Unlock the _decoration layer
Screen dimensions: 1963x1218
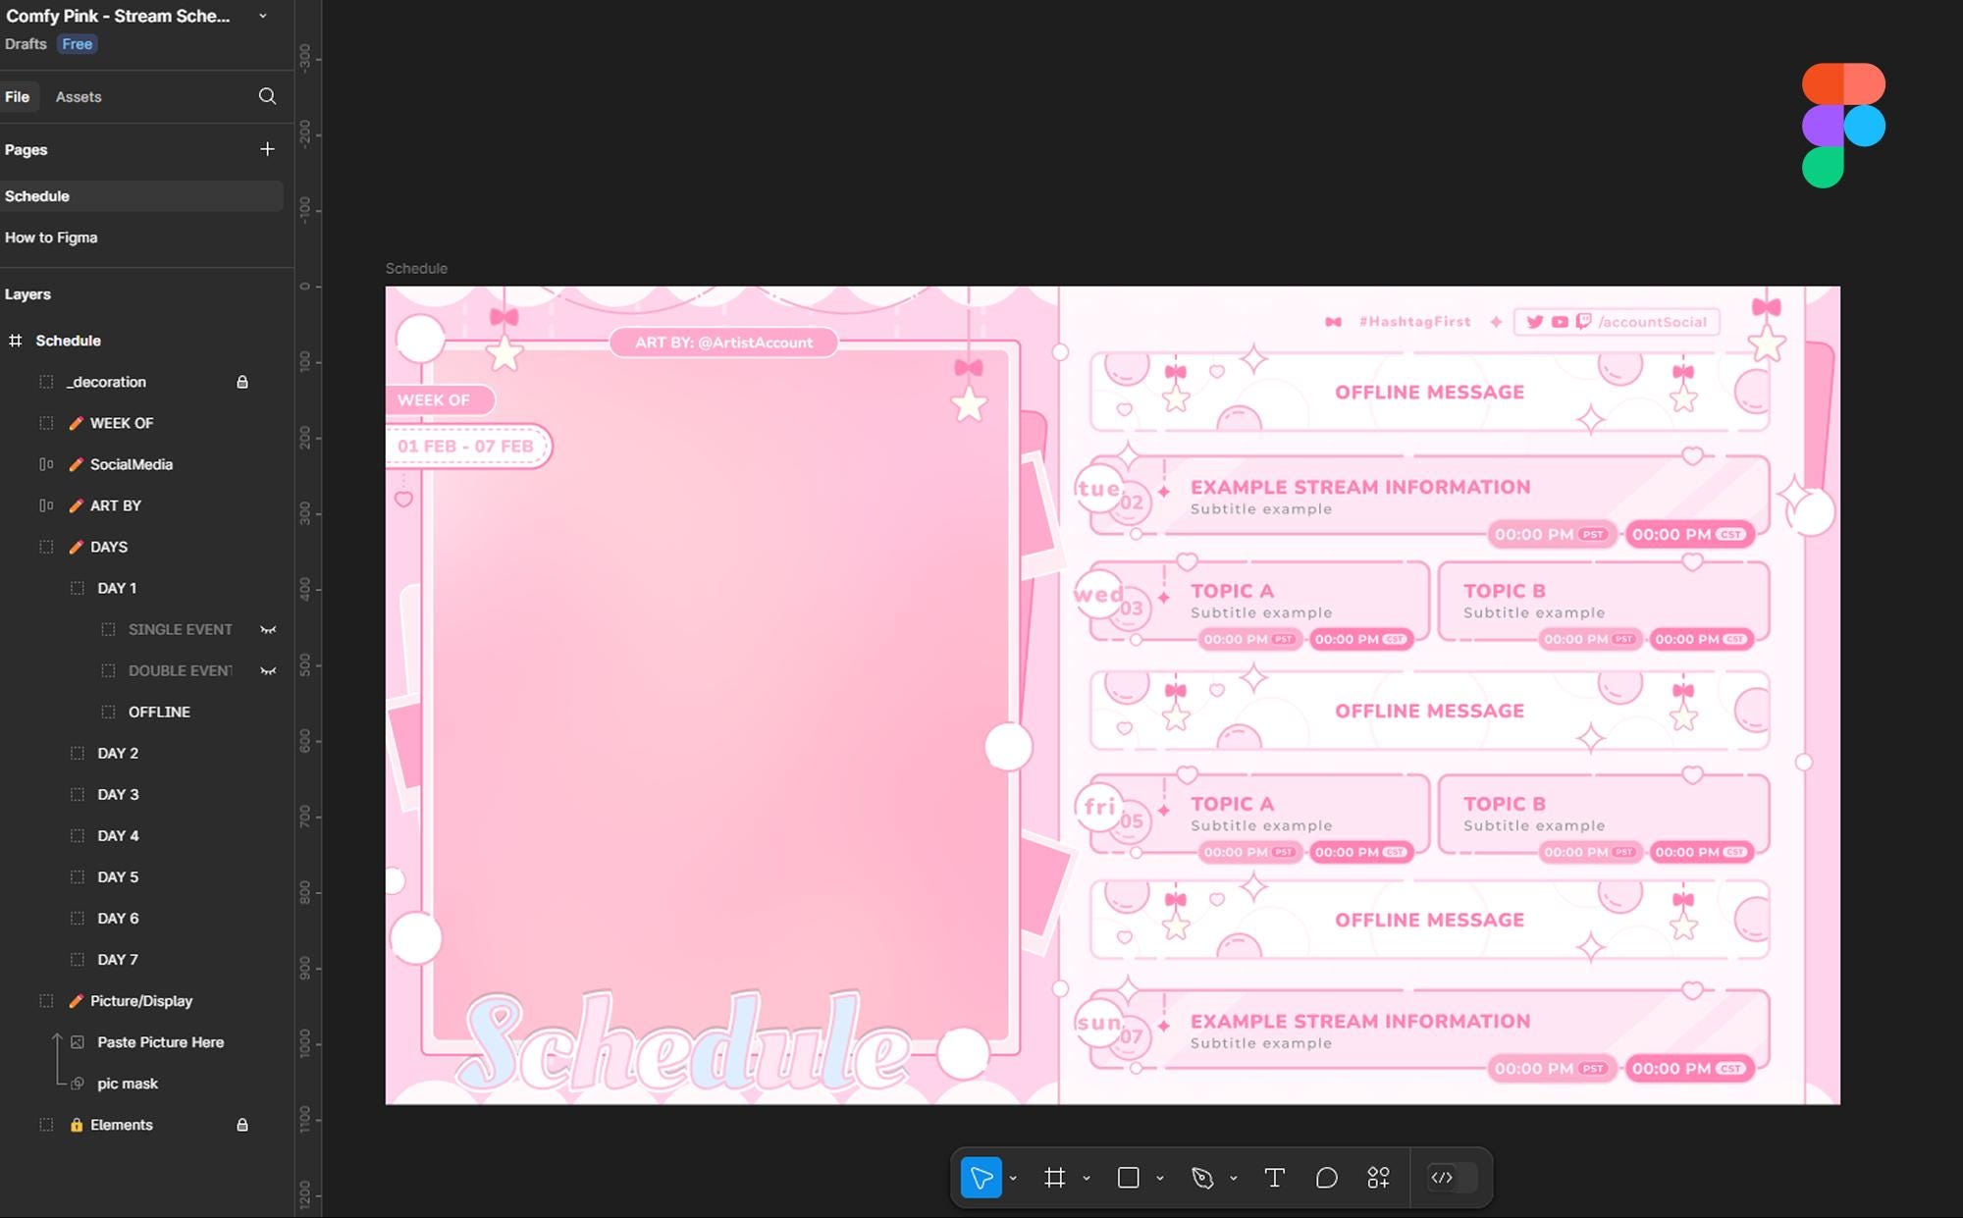coord(242,382)
